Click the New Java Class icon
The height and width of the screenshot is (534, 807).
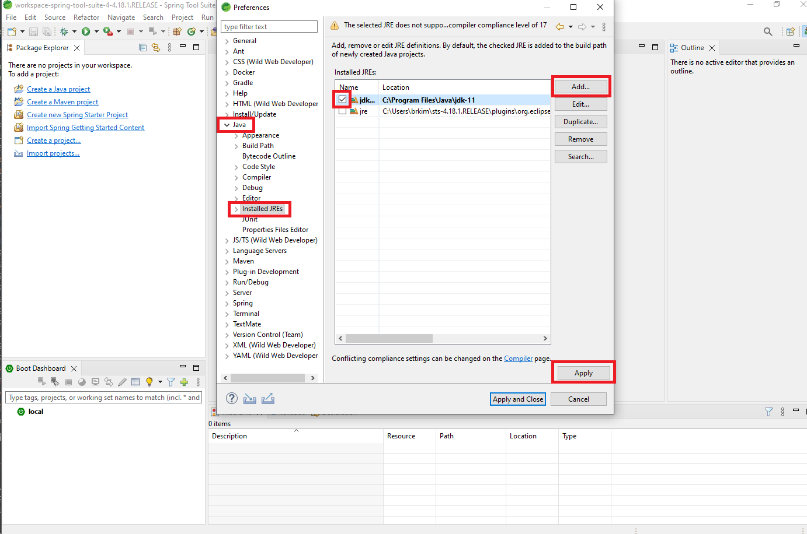pos(192,31)
